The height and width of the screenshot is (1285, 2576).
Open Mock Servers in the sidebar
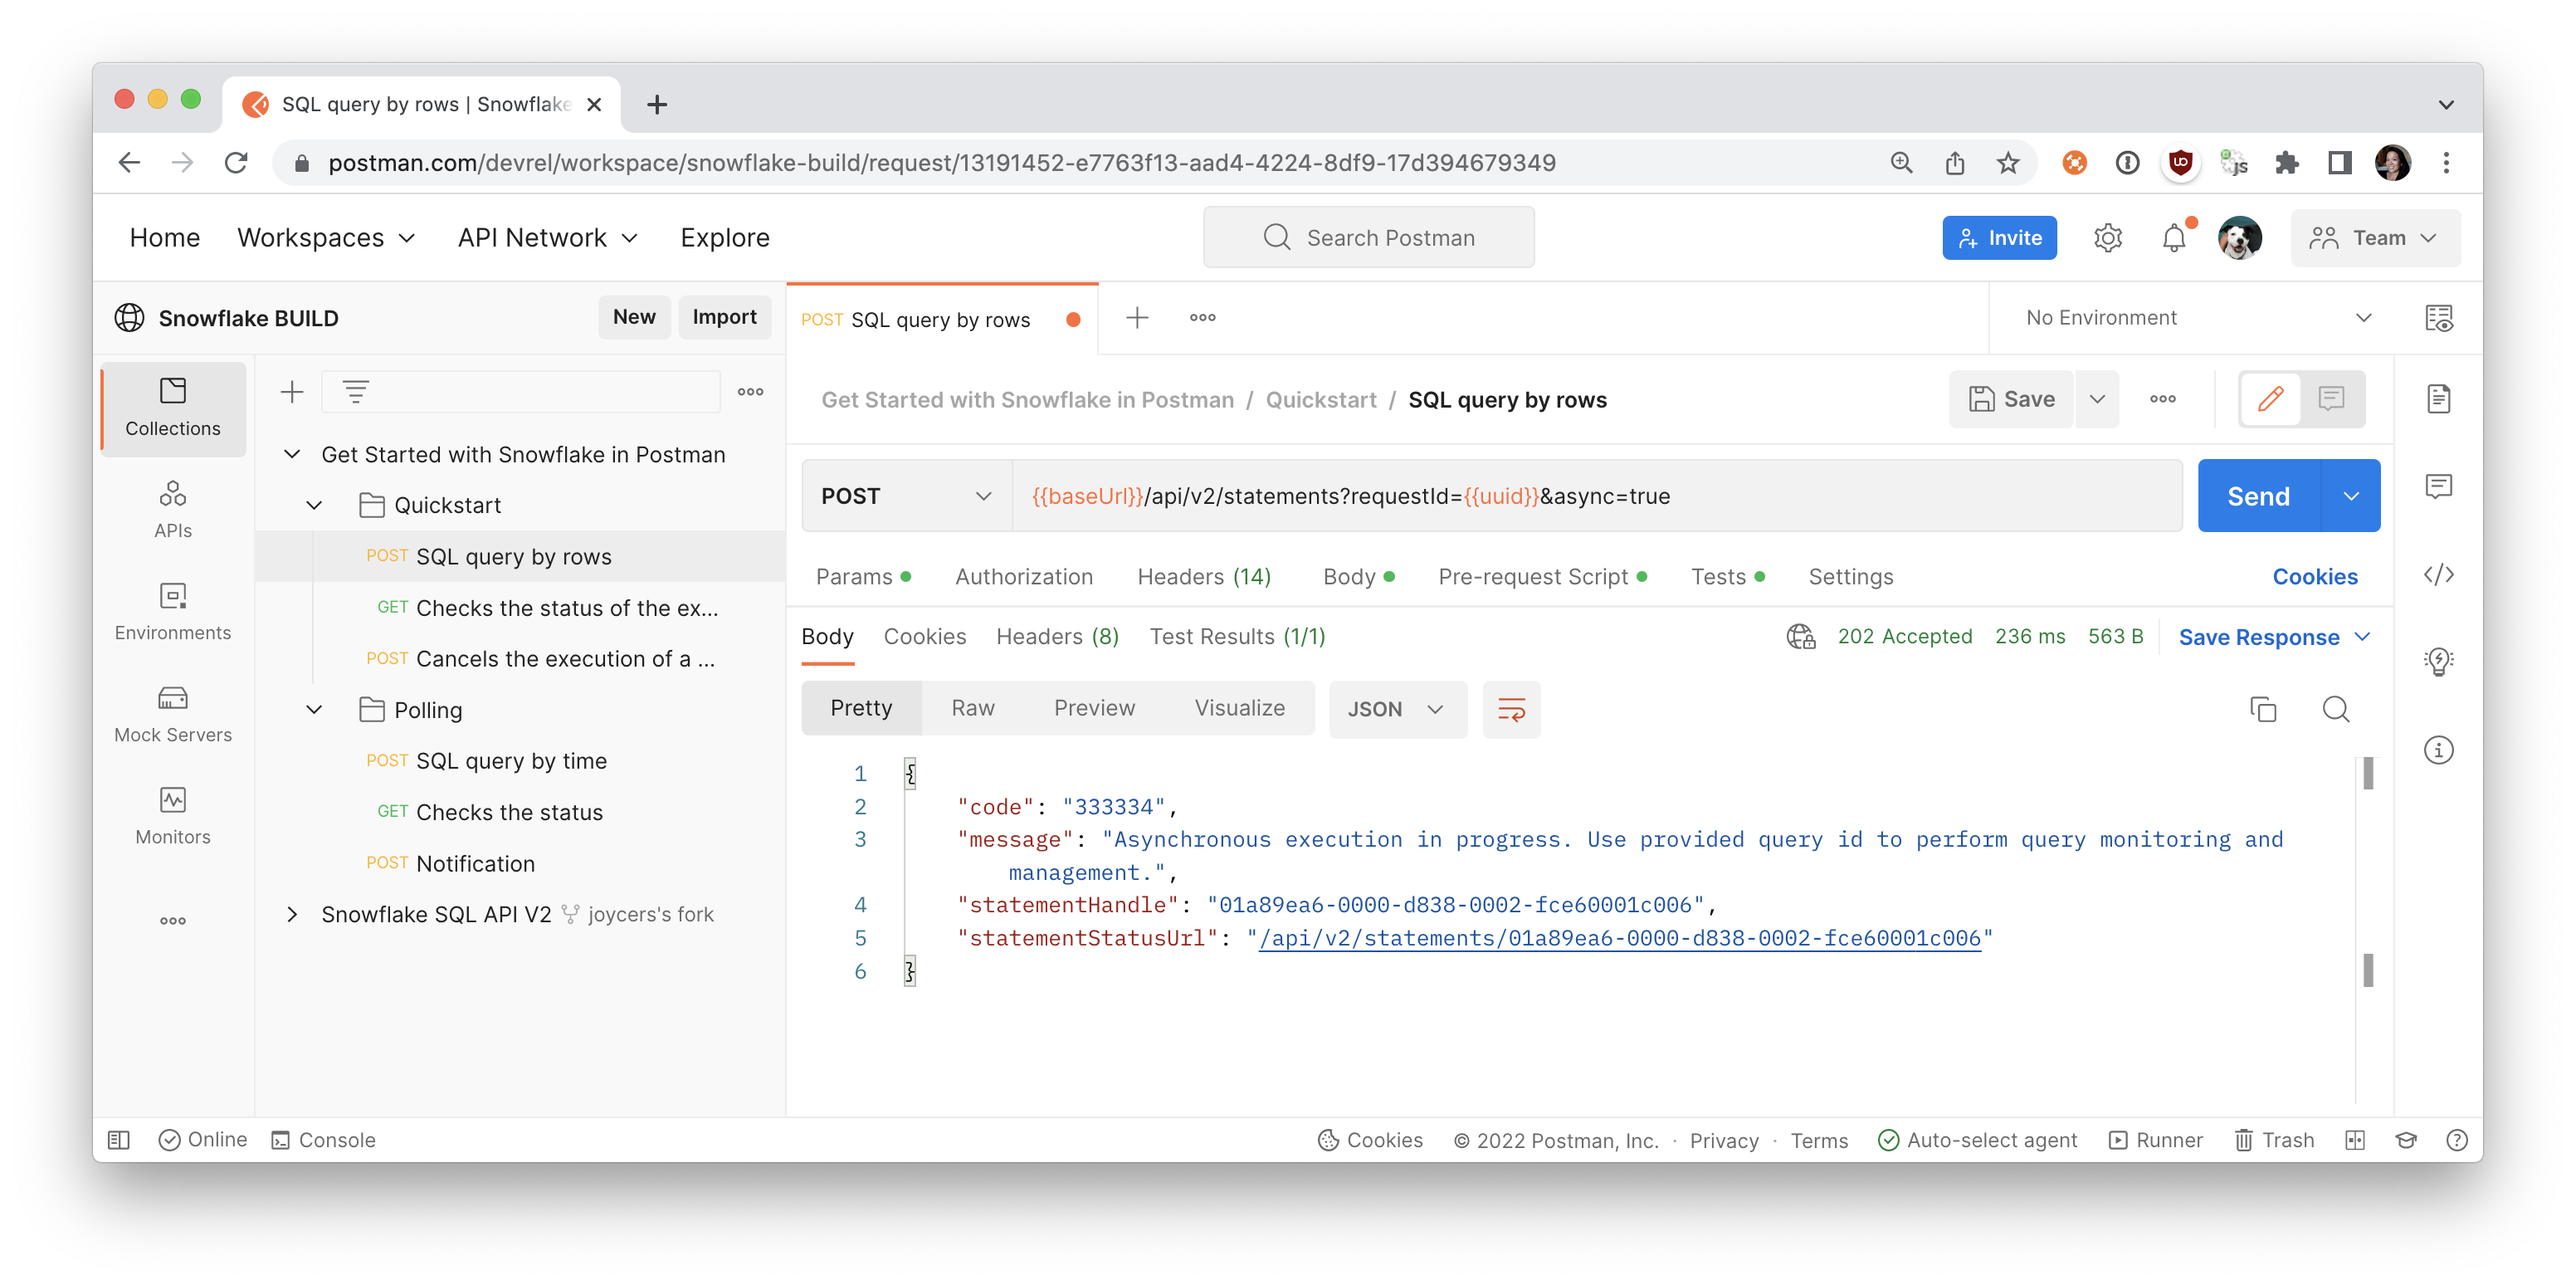pyautogui.click(x=172, y=713)
